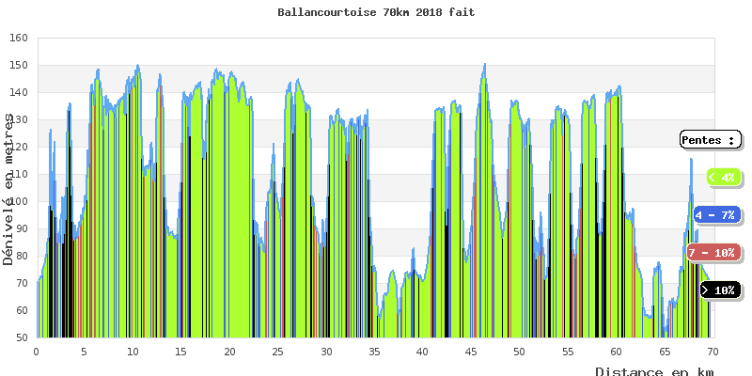Select the 'Pentes :' legend header

coord(710,140)
